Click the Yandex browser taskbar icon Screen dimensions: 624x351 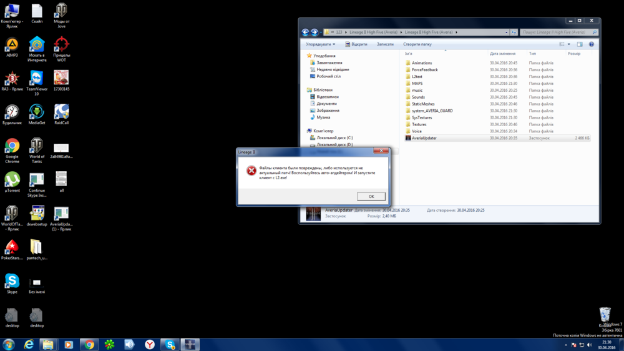pyautogui.click(x=150, y=344)
